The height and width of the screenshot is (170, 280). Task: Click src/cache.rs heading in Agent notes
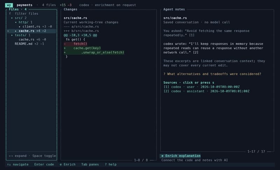(x=175, y=18)
